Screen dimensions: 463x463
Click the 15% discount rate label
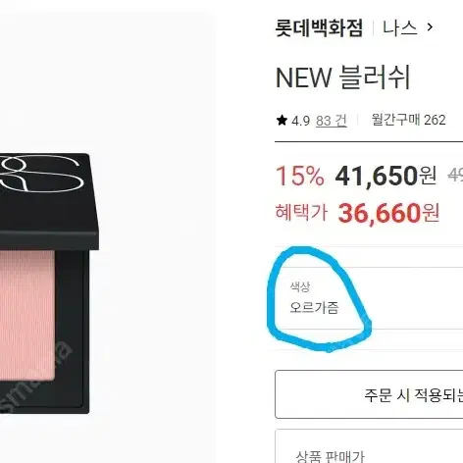tap(300, 176)
